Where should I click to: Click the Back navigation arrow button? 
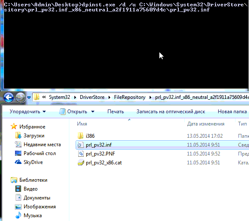[8, 97]
